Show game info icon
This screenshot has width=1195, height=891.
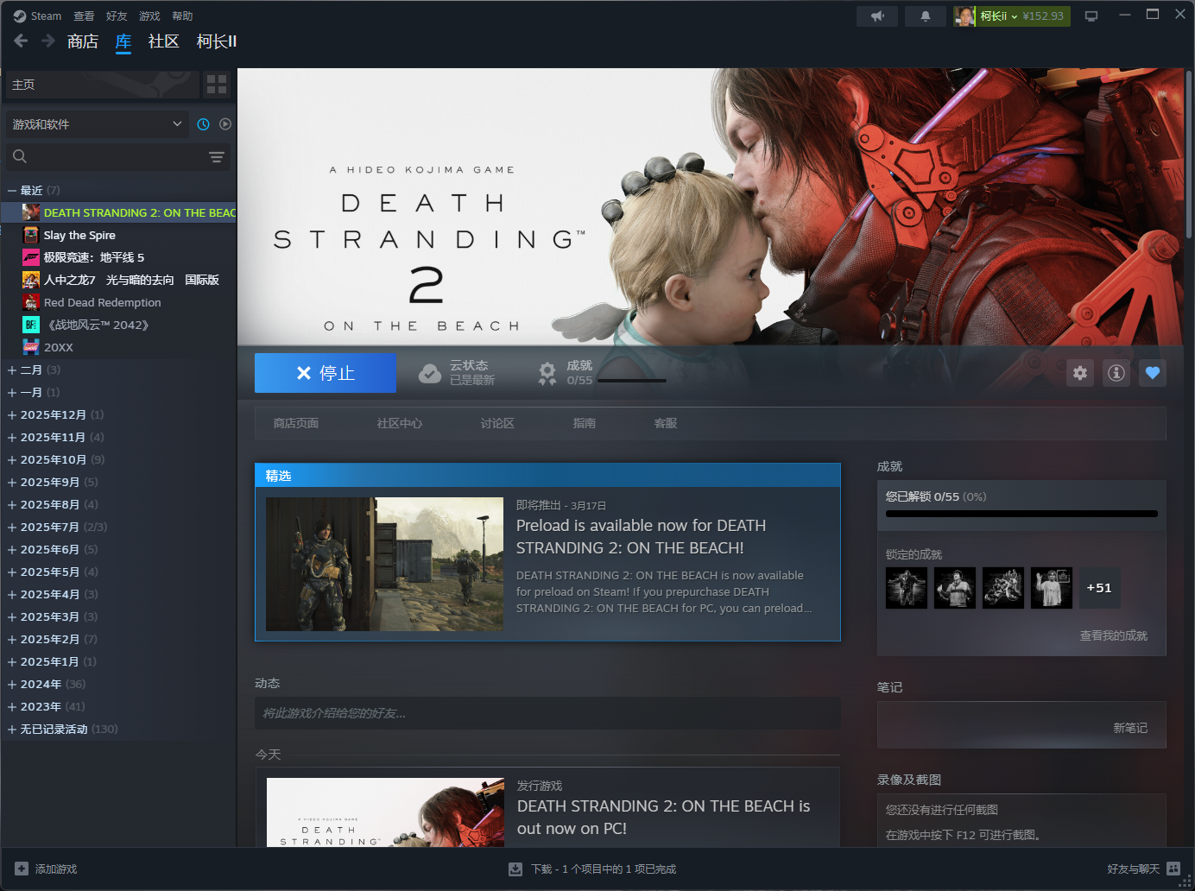[1116, 373]
